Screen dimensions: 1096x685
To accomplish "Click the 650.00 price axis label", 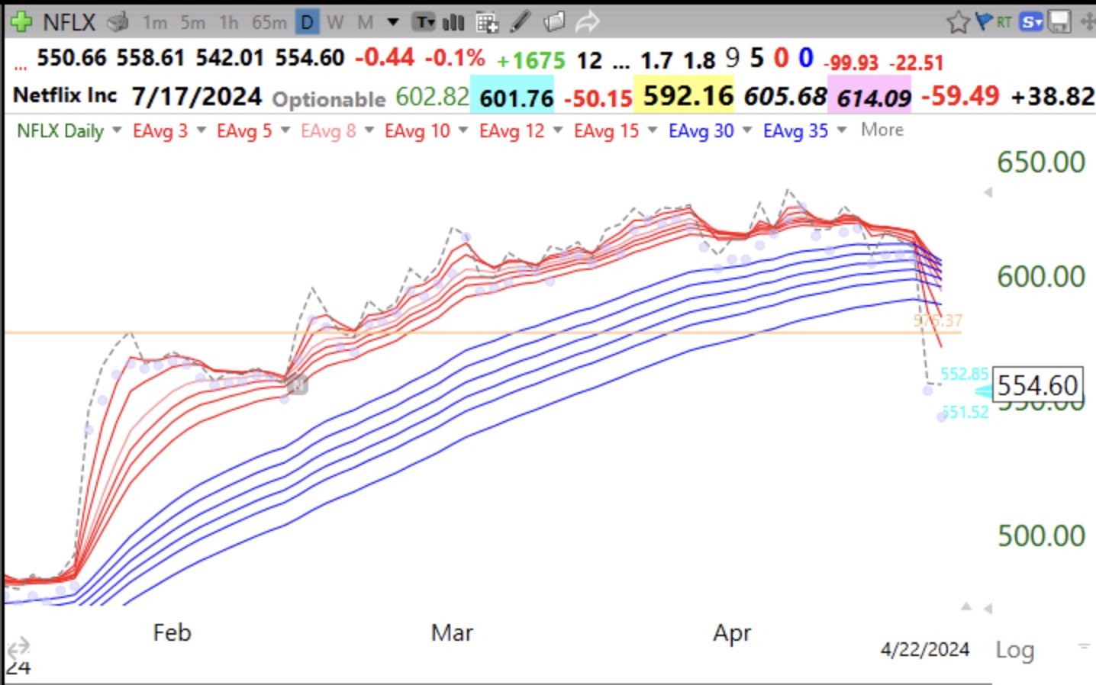I will [x=1041, y=162].
